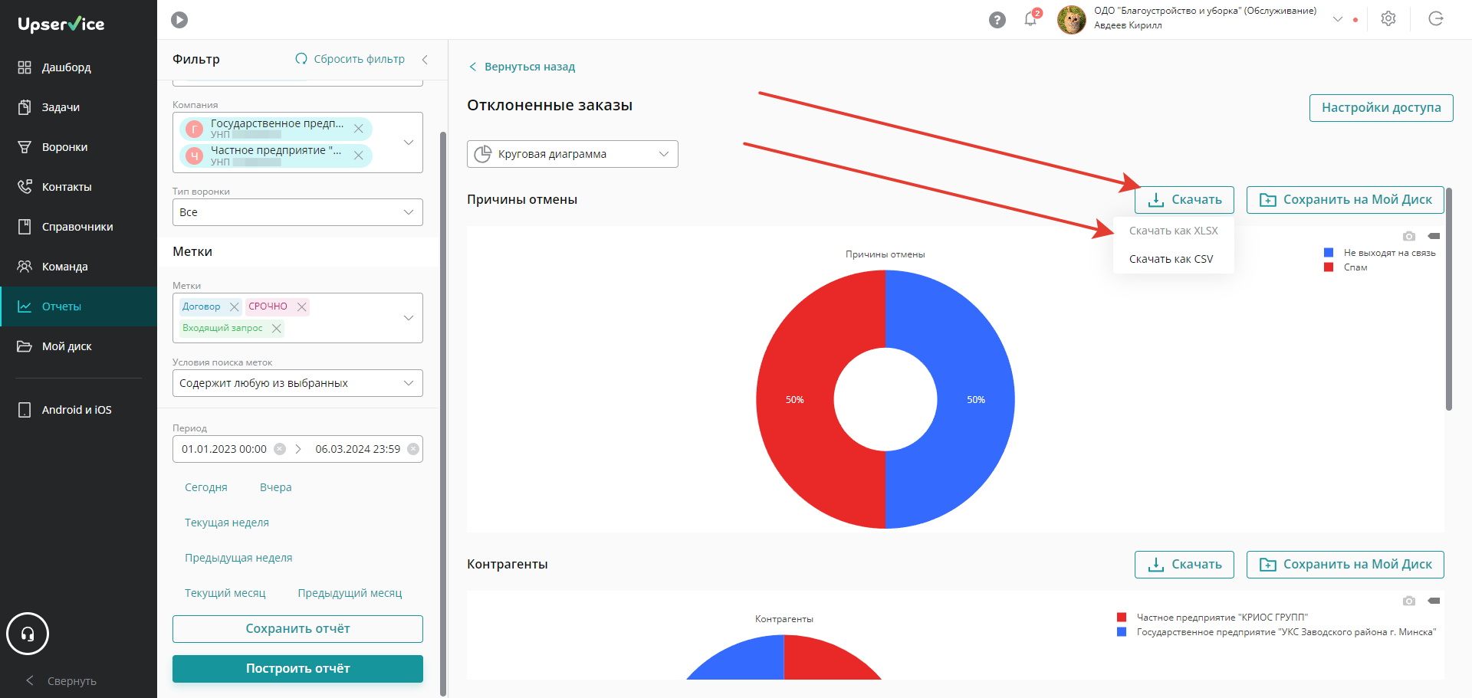The width and height of the screenshot is (1472, 698).
Task: Toggle Не выходят на связь legend item
Action: (x=1380, y=253)
